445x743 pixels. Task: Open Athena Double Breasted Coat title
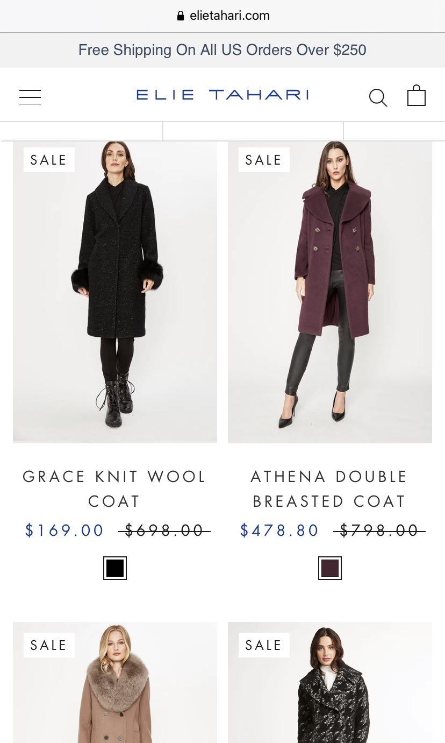(329, 489)
